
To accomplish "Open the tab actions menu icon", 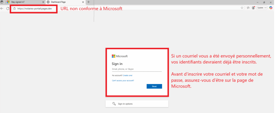I will (2, 2).
